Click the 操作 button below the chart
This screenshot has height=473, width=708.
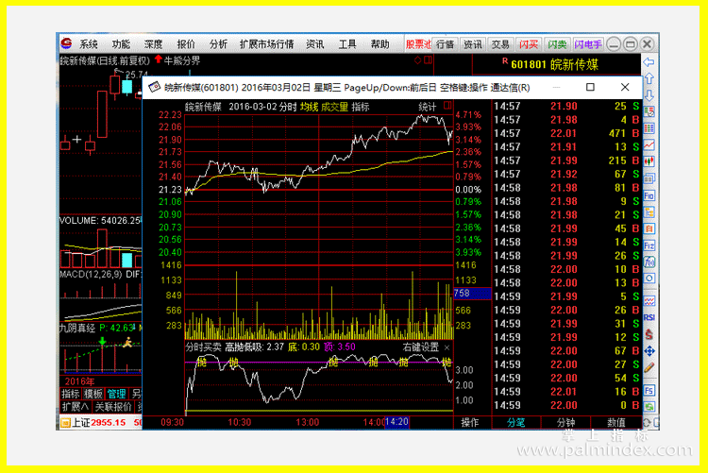(470, 422)
